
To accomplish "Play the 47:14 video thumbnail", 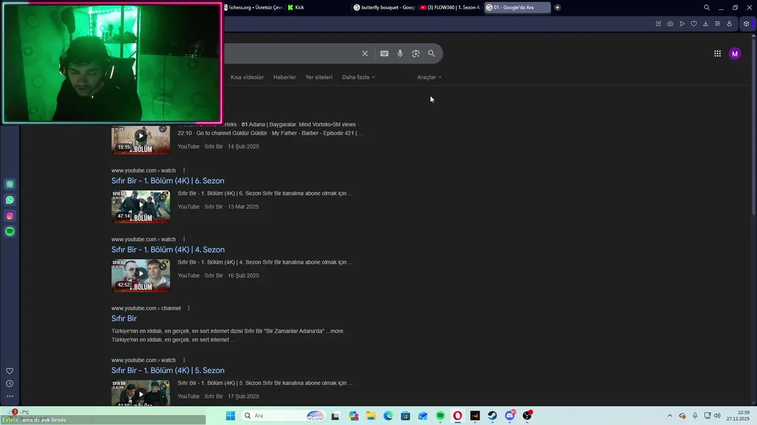I will tap(141, 207).
